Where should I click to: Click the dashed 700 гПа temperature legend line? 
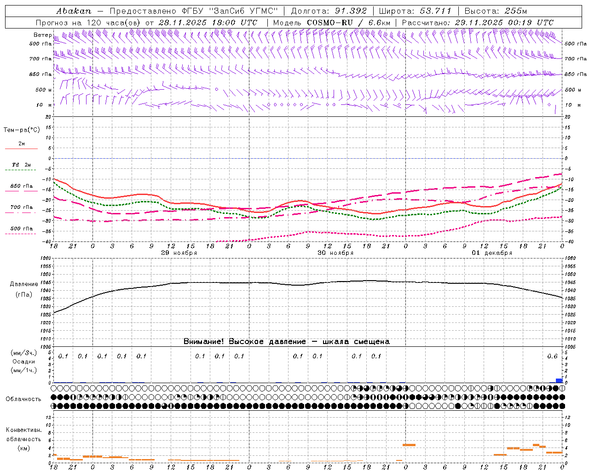[x=21, y=213]
